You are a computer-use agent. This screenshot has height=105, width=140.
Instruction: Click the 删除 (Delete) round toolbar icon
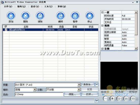coord(26,16)
